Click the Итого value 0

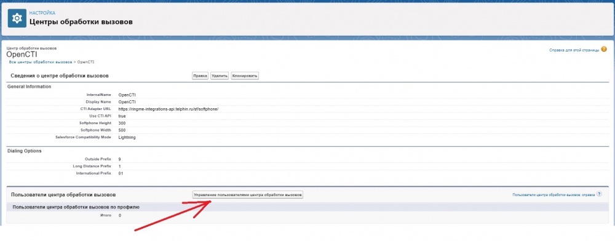pyautogui.click(x=120, y=216)
